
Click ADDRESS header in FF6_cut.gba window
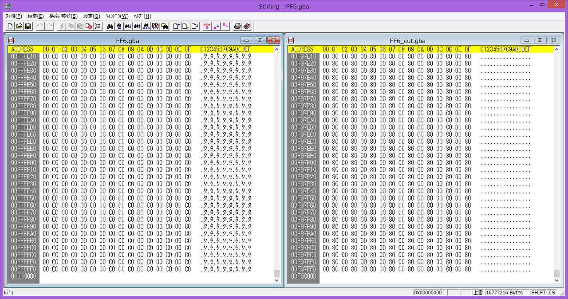coord(302,49)
